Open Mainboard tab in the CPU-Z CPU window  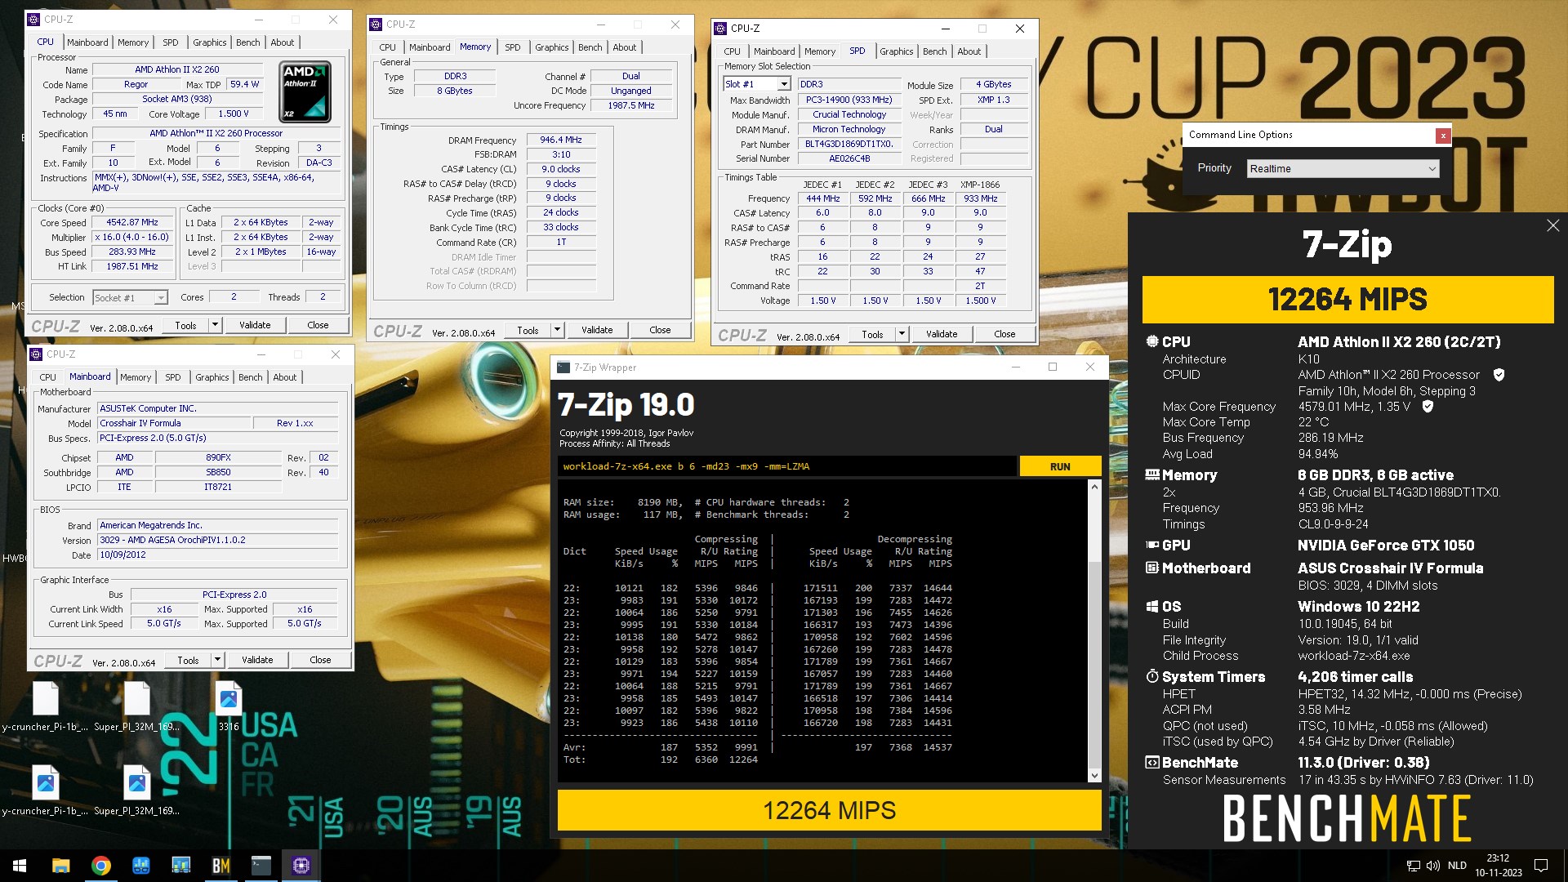point(87,42)
